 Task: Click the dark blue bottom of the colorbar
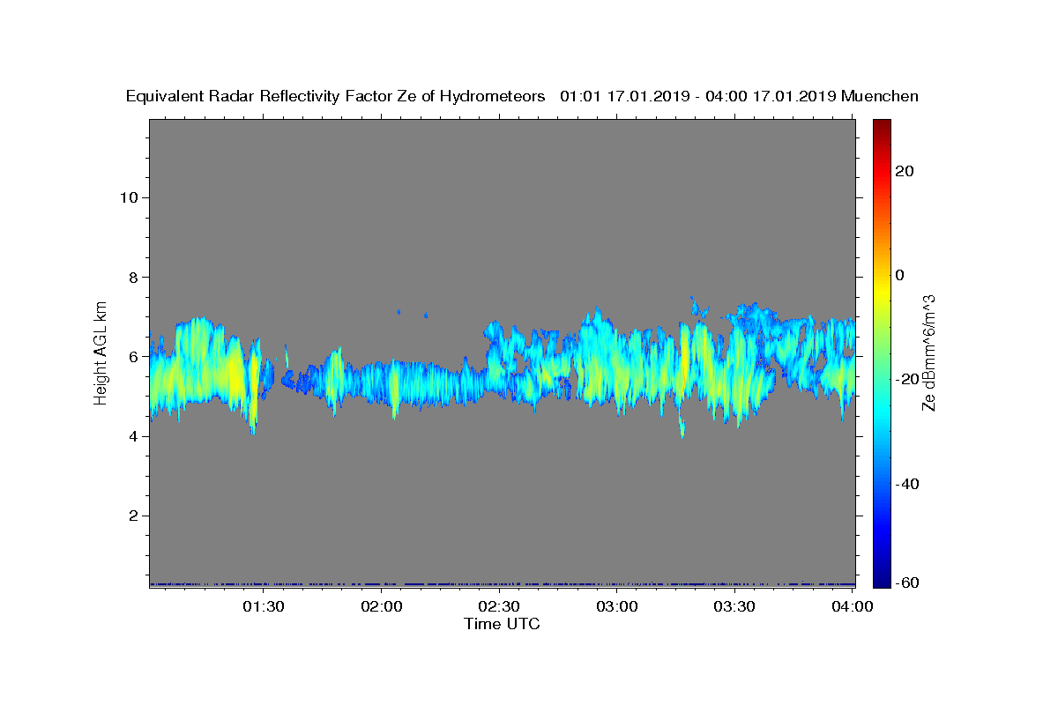click(882, 580)
